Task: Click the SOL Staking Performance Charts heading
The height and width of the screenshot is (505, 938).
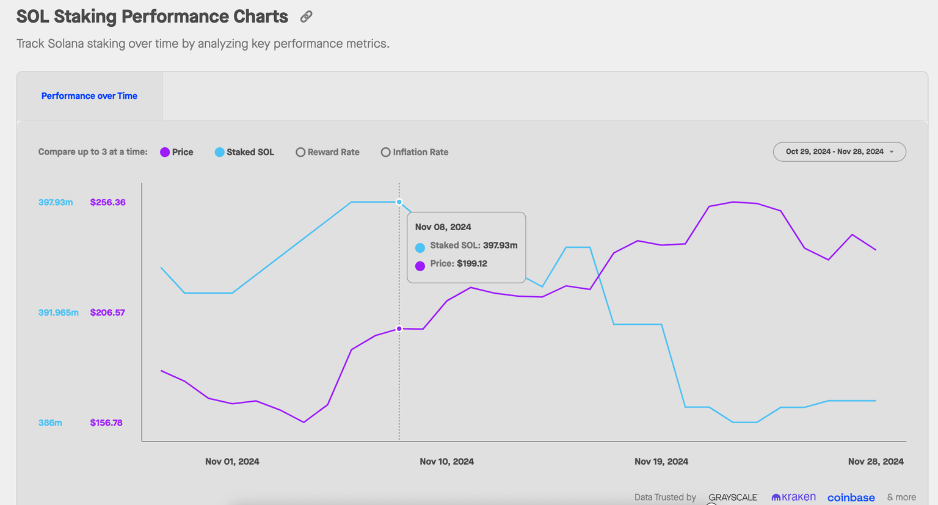Action: (152, 16)
